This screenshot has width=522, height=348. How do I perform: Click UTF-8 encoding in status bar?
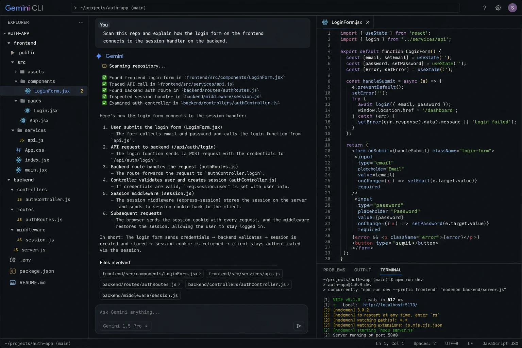[x=452, y=344]
